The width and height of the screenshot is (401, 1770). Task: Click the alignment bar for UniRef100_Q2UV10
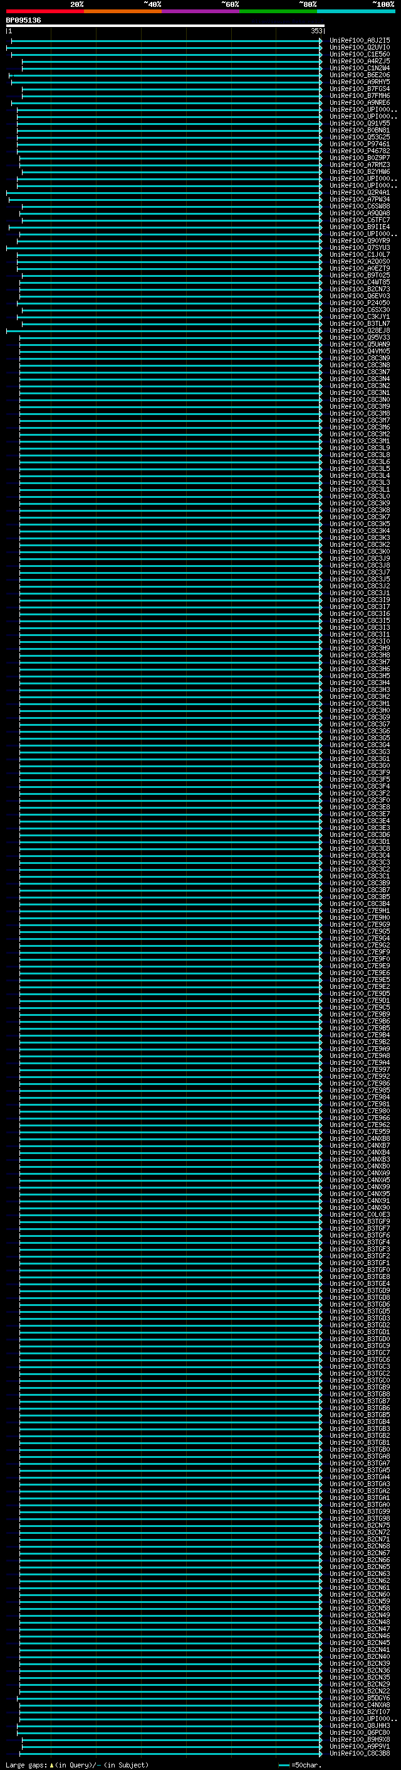[x=165, y=48]
